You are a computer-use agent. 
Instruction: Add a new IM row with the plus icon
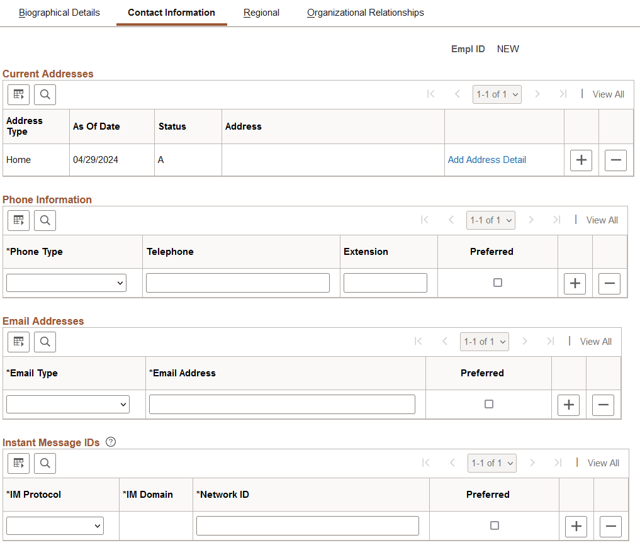click(576, 526)
